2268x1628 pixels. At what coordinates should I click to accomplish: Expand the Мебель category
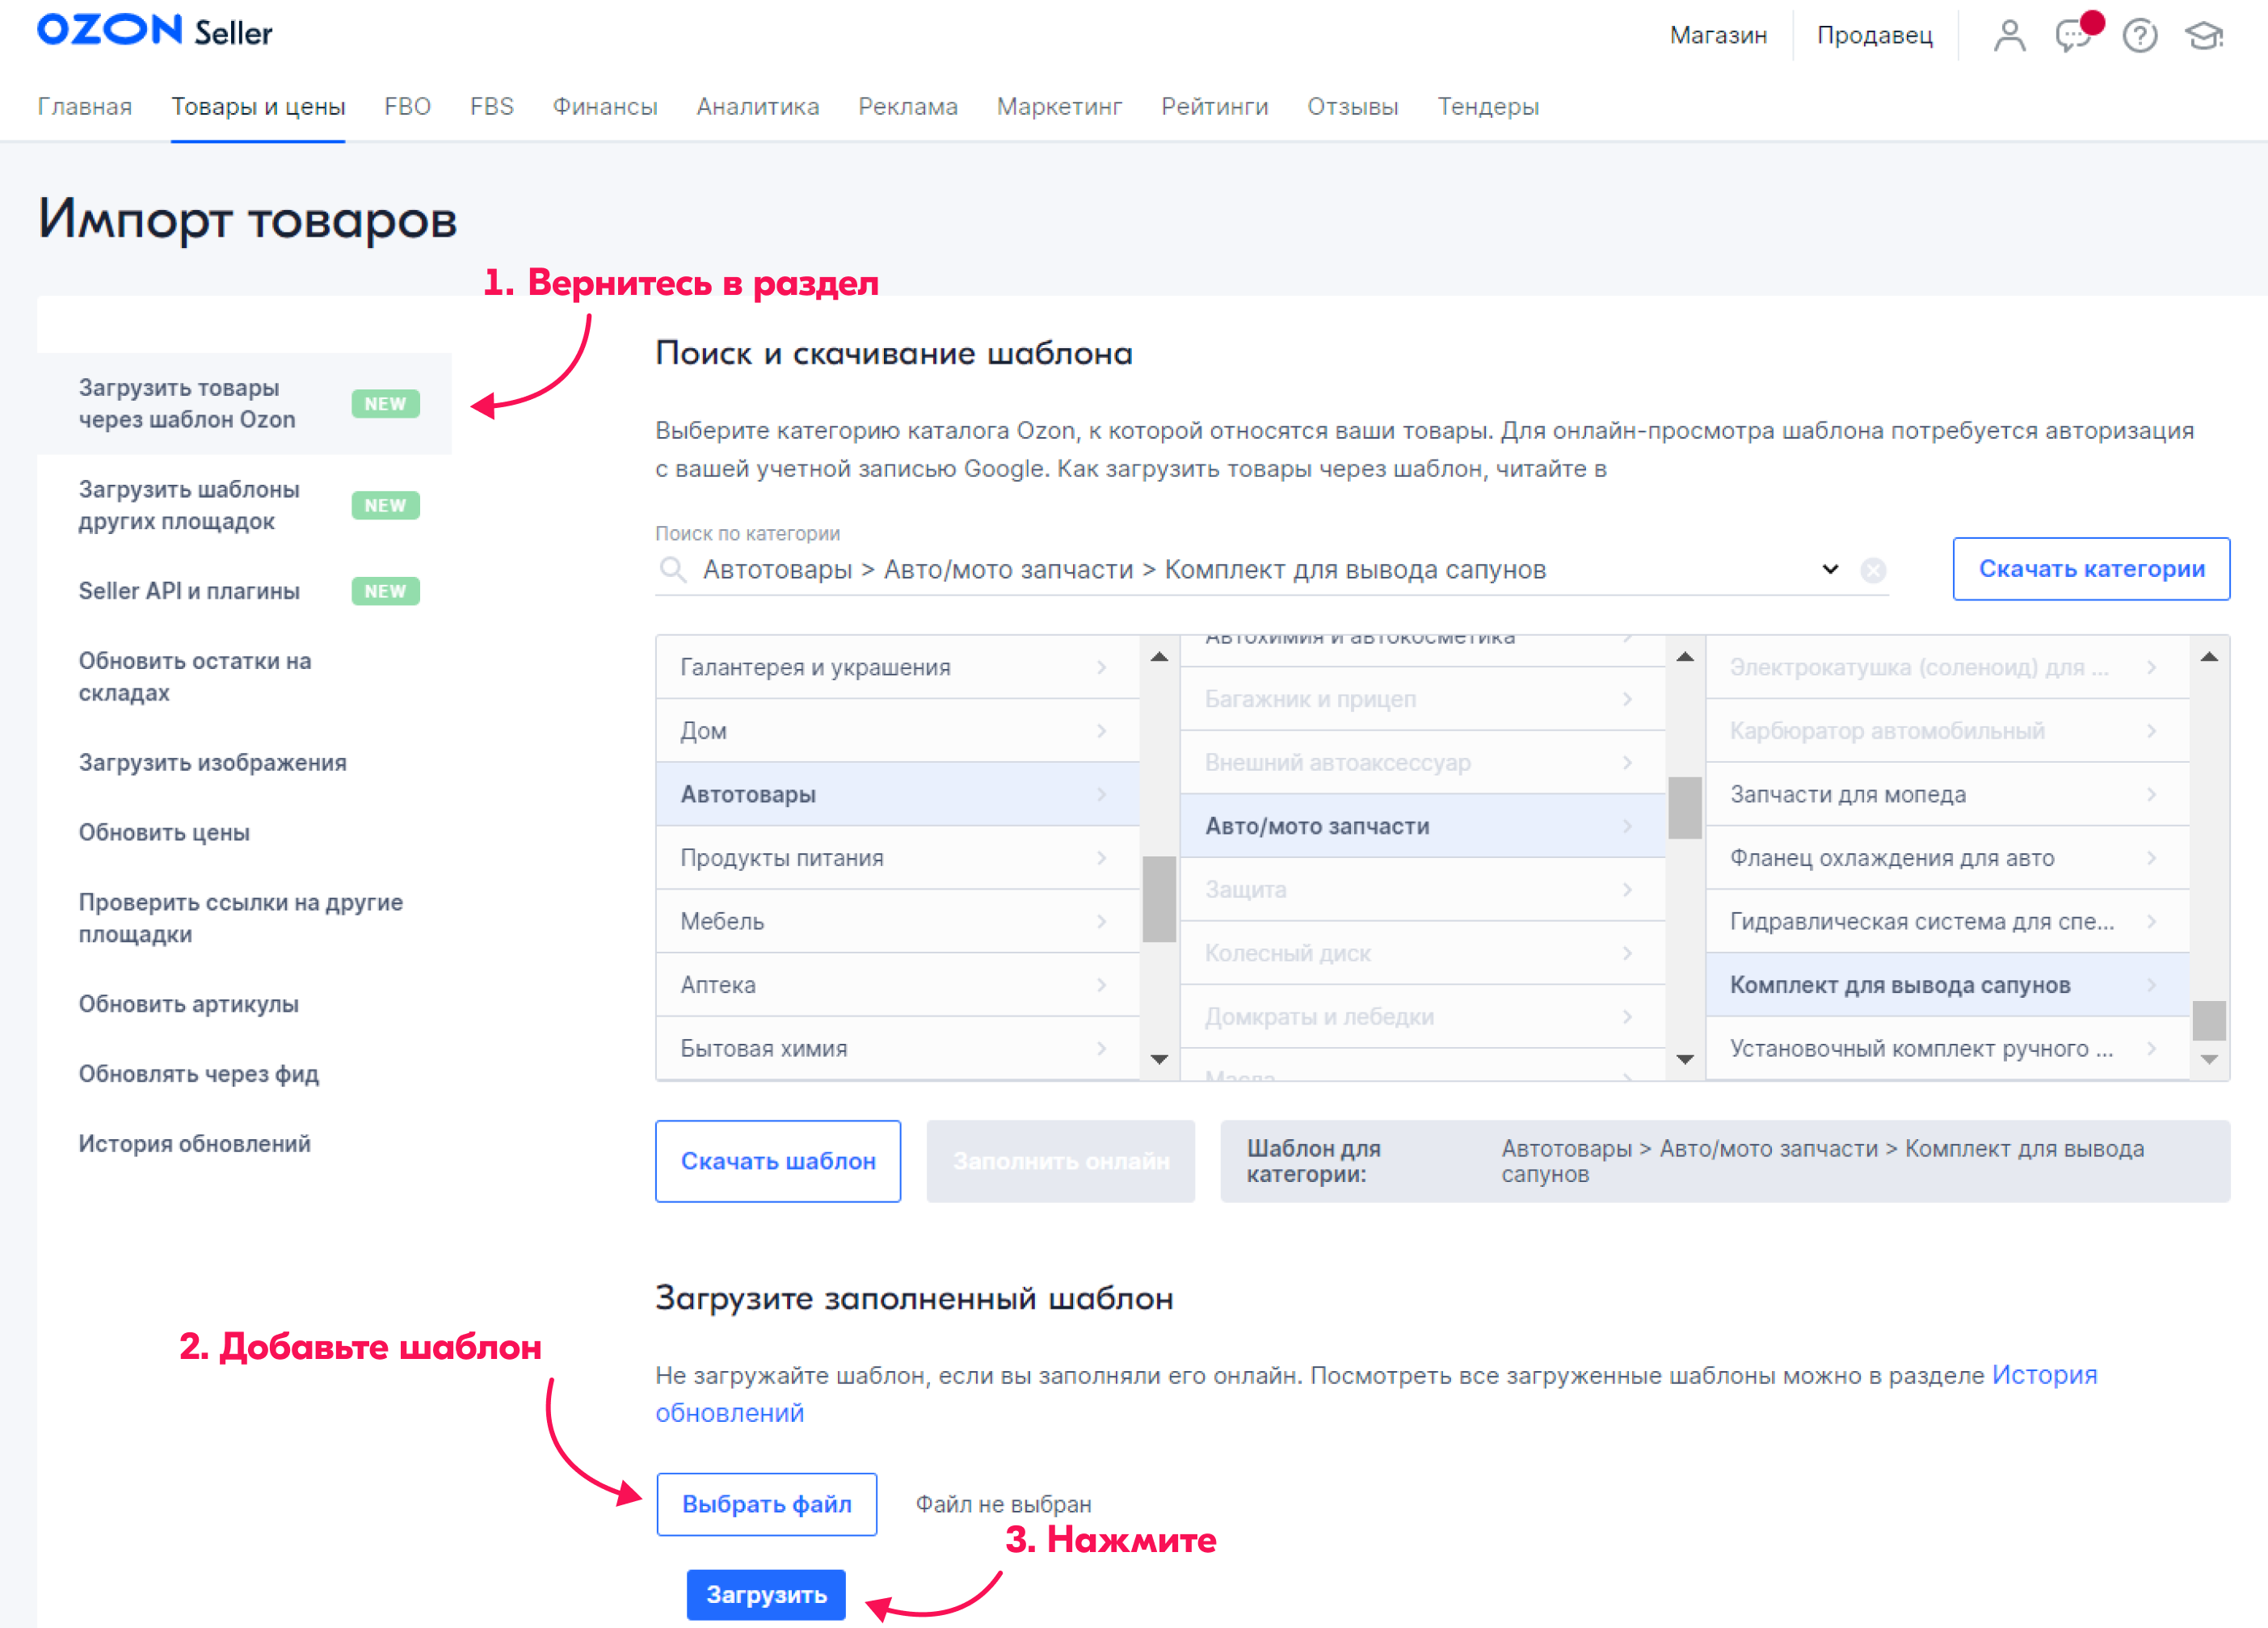897,921
